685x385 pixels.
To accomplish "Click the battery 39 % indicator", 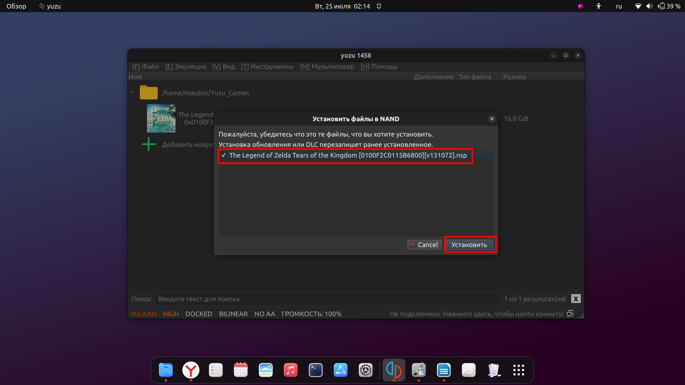I will (x=669, y=6).
